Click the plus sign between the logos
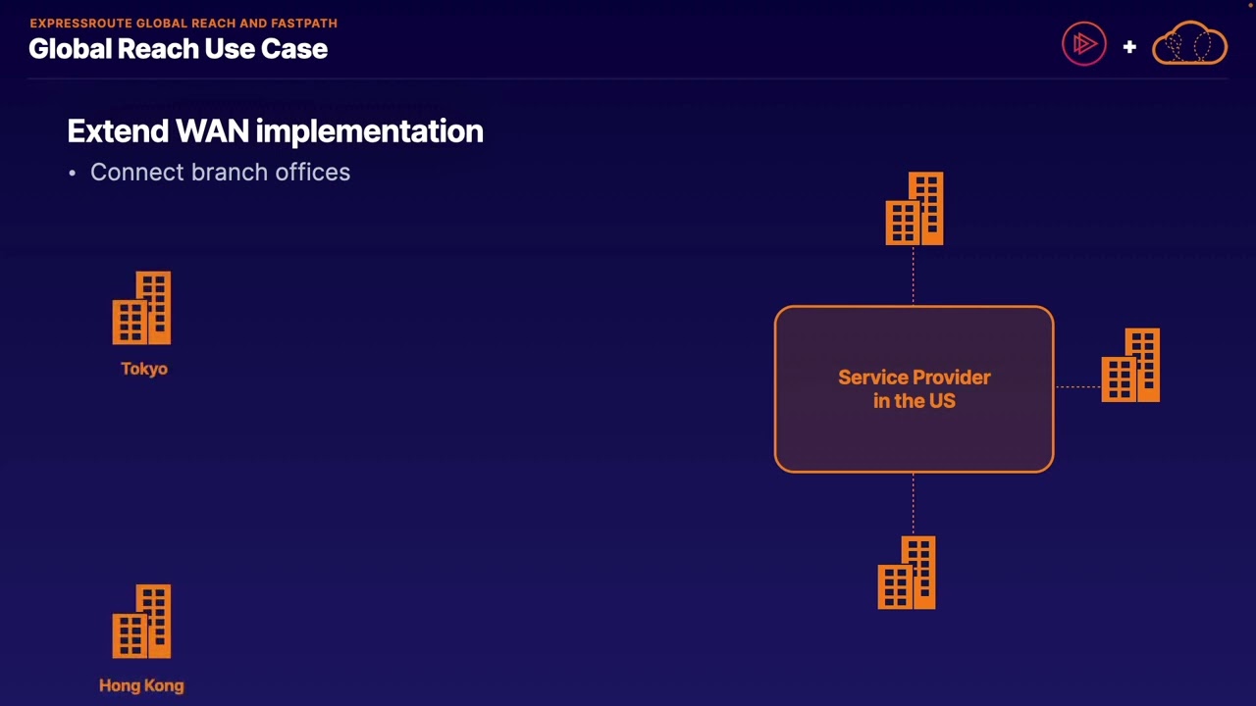The height and width of the screenshot is (706, 1256). [x=1129, y=46]
